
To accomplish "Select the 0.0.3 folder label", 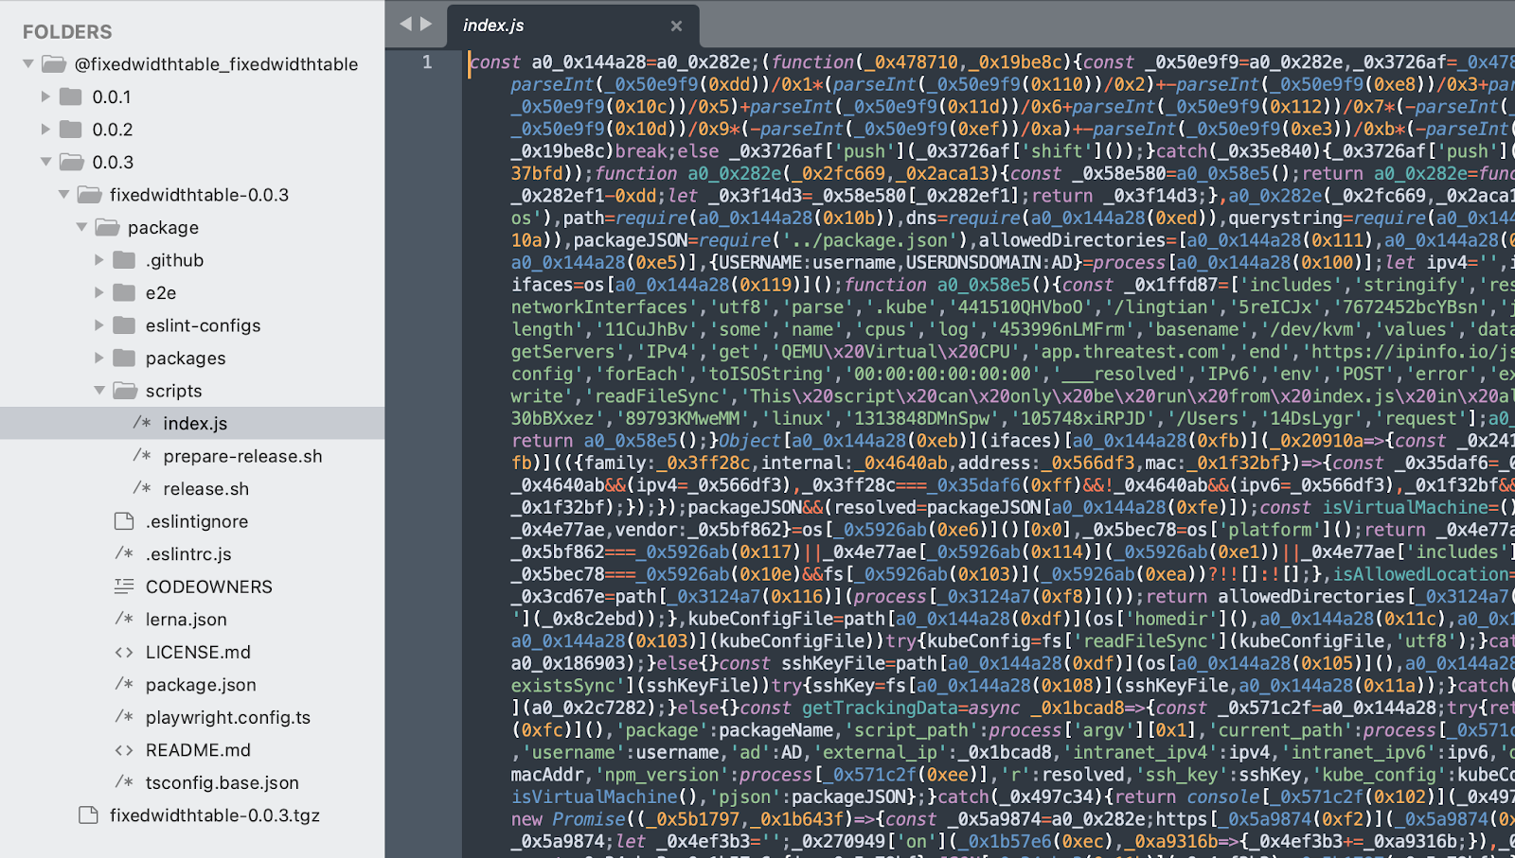I will 113,162.
